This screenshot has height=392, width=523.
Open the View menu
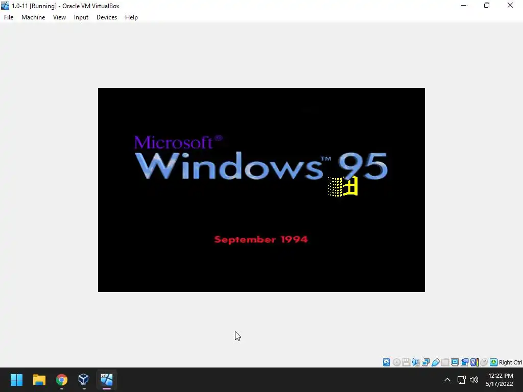59,17
